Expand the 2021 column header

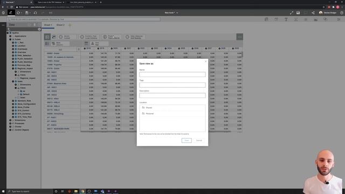pyautogui.click(x=125, y=48)
